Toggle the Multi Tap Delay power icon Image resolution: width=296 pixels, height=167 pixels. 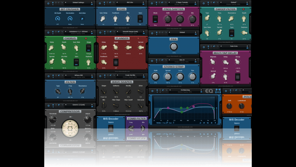204,47
